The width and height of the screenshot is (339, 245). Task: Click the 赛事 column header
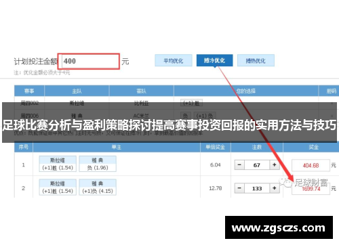click(29, 91)
